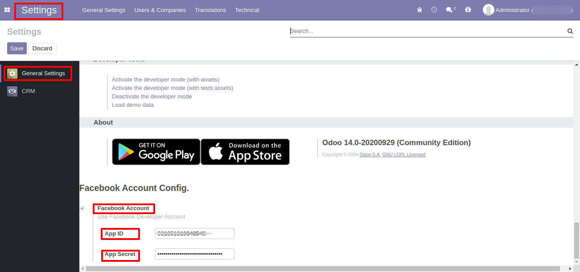Click the Save button
580x272 pixels.
[x=17, y=48]
